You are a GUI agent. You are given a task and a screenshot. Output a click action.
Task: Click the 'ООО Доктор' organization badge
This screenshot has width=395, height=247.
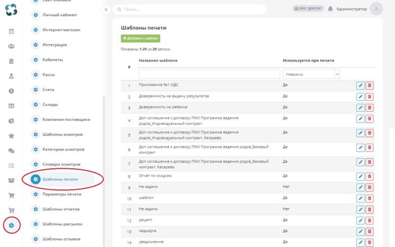click(308, 9)
